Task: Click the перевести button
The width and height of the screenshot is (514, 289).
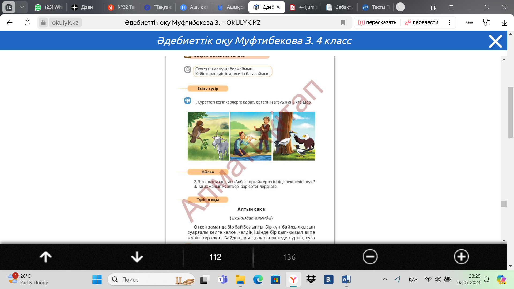Action: tap(421, 22)
